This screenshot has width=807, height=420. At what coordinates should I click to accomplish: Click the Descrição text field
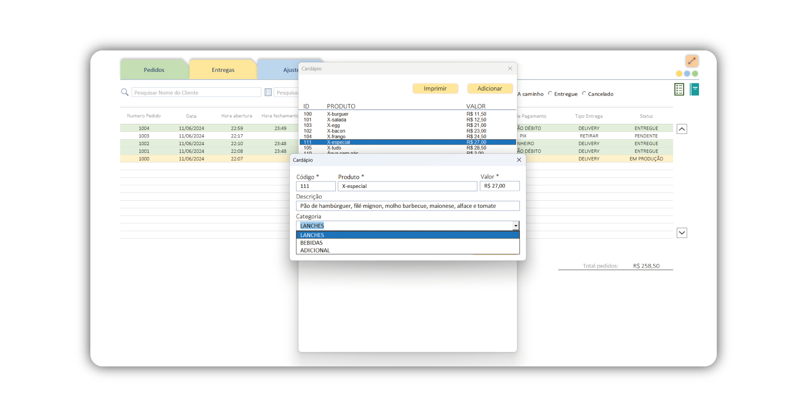point(408,206)
